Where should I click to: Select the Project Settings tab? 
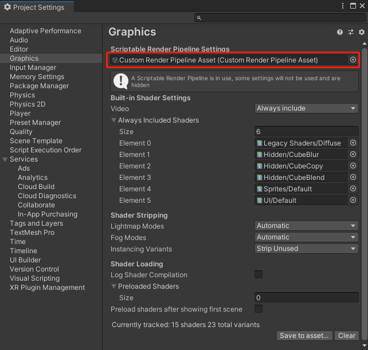[37, 7]
